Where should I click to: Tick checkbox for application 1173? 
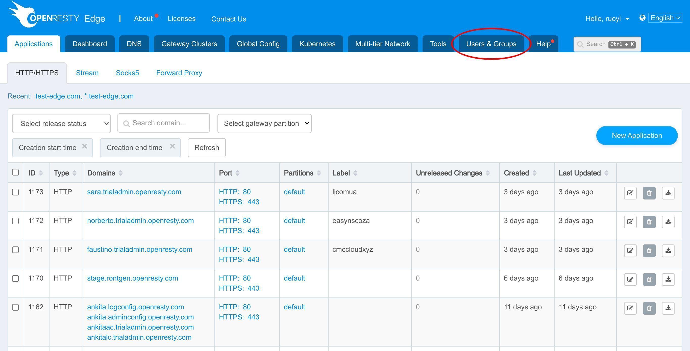point(16,192)
